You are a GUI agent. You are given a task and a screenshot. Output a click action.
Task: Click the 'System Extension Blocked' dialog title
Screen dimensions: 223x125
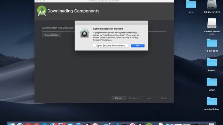108,28
